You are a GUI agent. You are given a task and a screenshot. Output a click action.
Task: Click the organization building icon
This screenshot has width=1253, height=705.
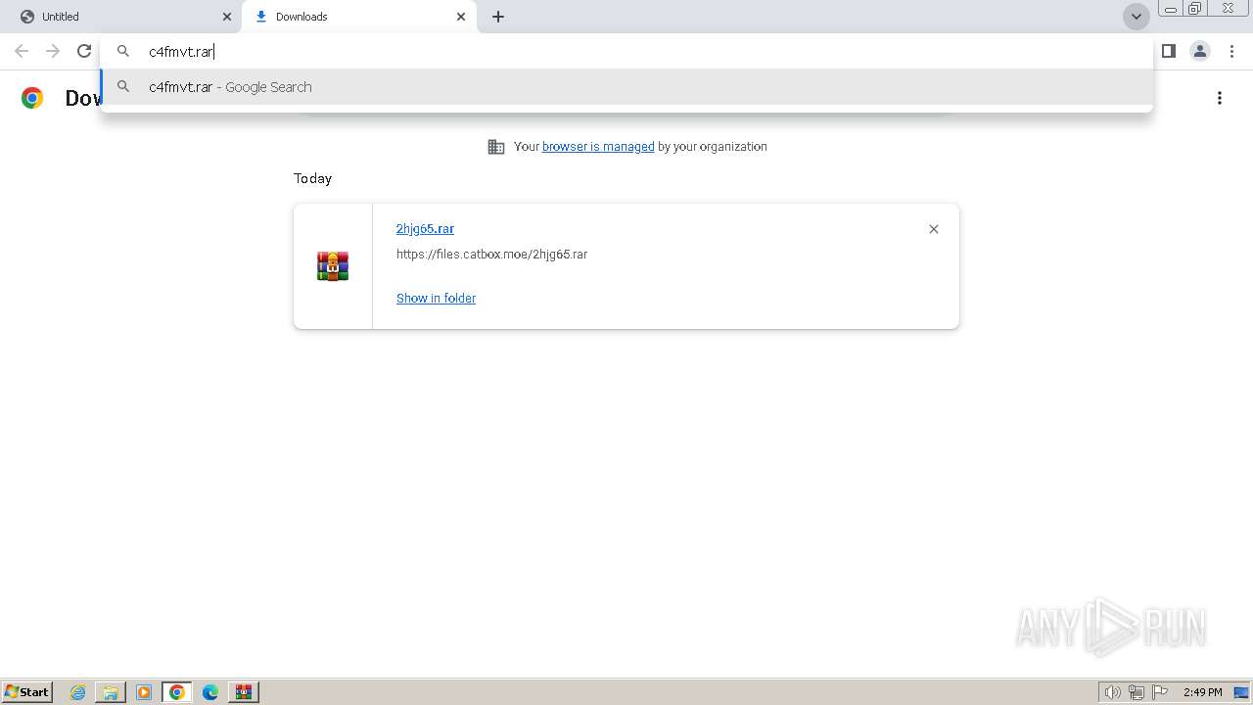point(496,147)
